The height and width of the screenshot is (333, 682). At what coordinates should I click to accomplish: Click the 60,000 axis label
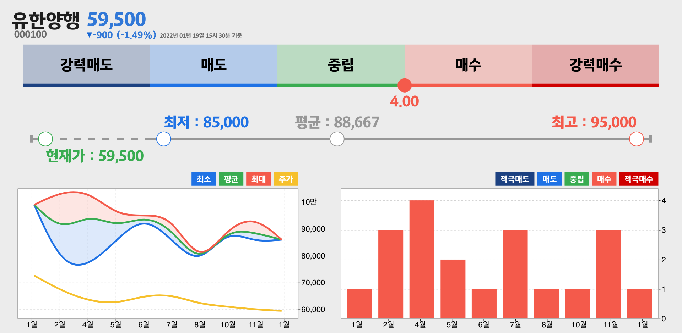pyautogui.click(x=313, y=310)
